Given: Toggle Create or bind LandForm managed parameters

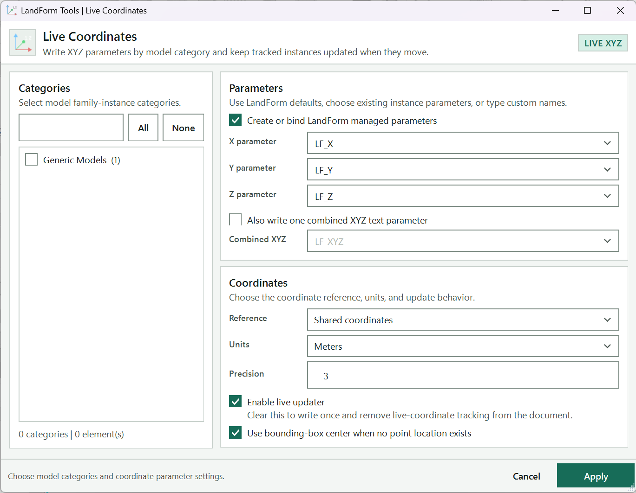Looking at the screenshot, I should coord(236,121).
